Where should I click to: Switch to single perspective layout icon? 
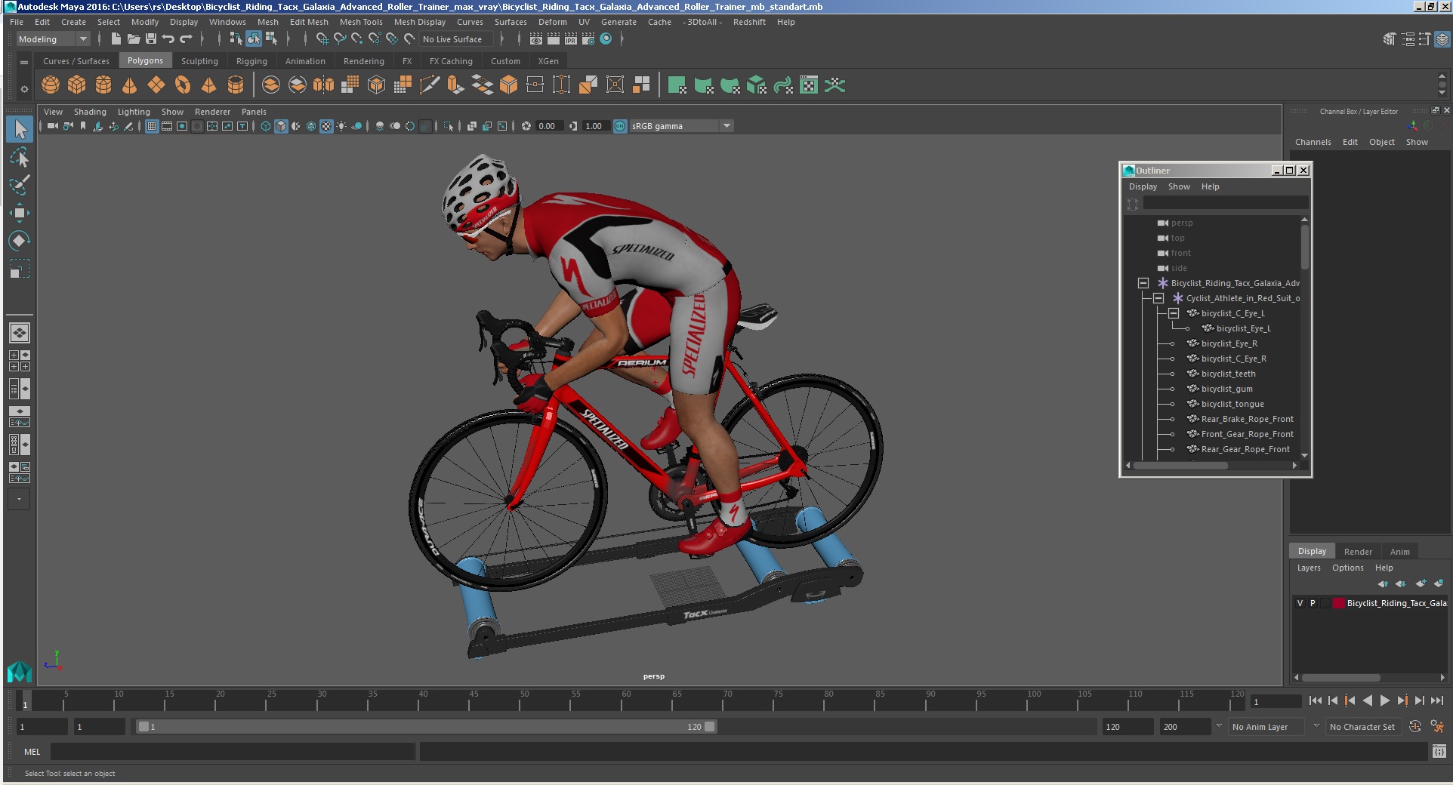point(20,333)
